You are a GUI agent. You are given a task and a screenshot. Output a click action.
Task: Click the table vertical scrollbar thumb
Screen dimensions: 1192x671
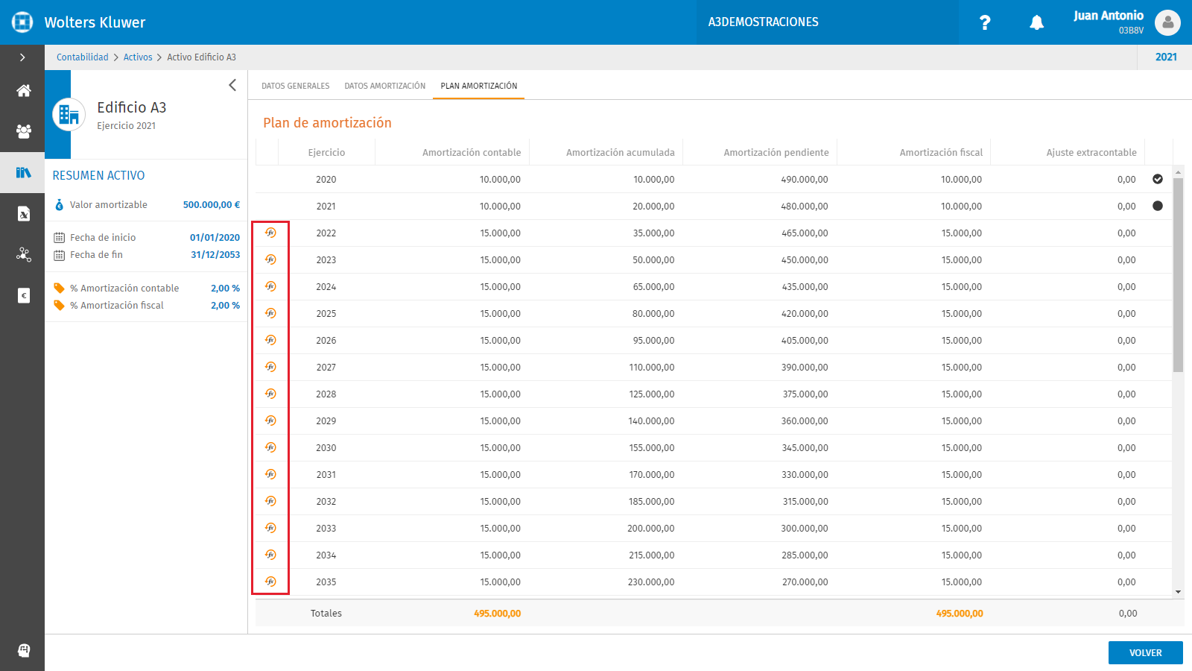(1178, 274)
